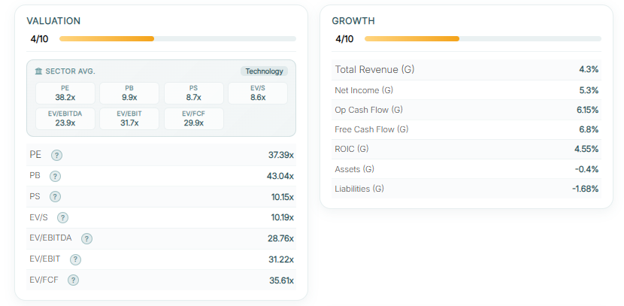Click the Valuation 4/10 score bar
This screenshot has width=624, height=306.
click(x=177, y=38)
